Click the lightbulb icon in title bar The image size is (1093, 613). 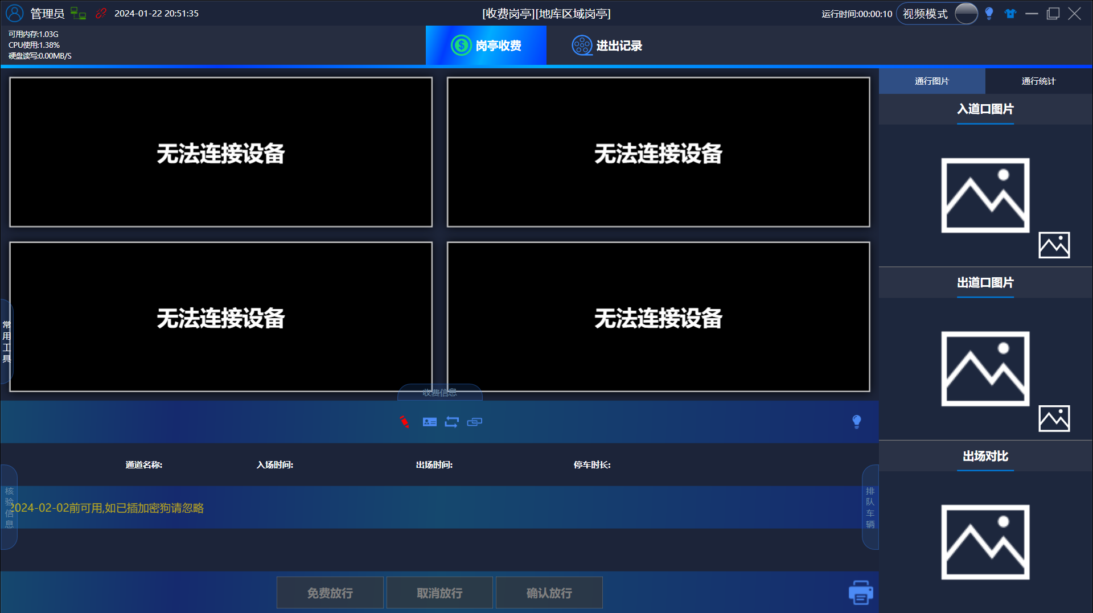(989, 13)
